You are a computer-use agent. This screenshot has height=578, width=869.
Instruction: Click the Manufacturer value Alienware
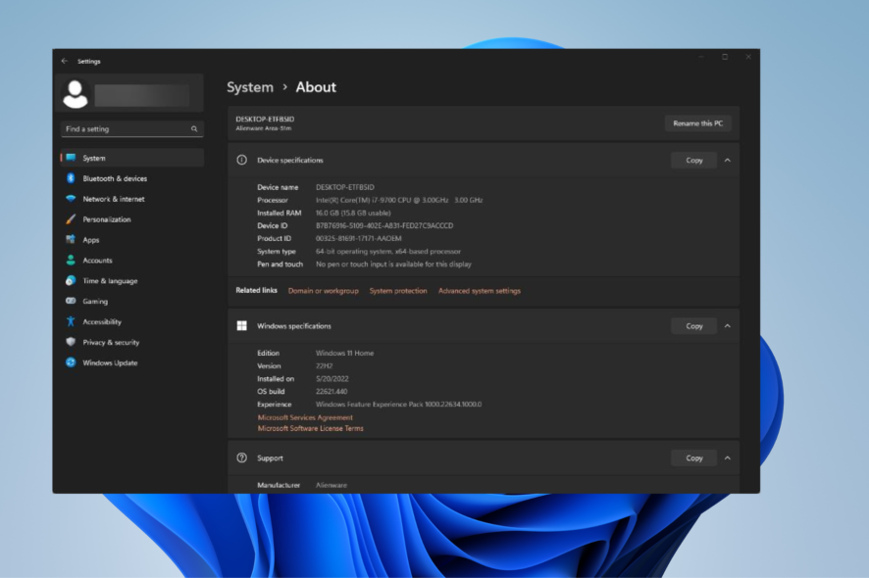point(332,485)
